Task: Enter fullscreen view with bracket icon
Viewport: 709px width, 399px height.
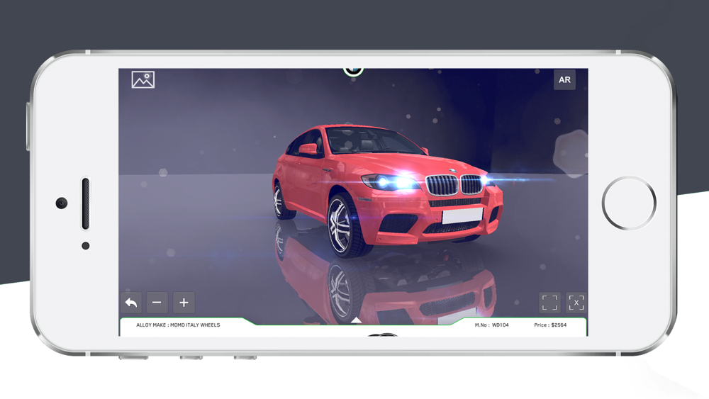Action: [549, 303]
